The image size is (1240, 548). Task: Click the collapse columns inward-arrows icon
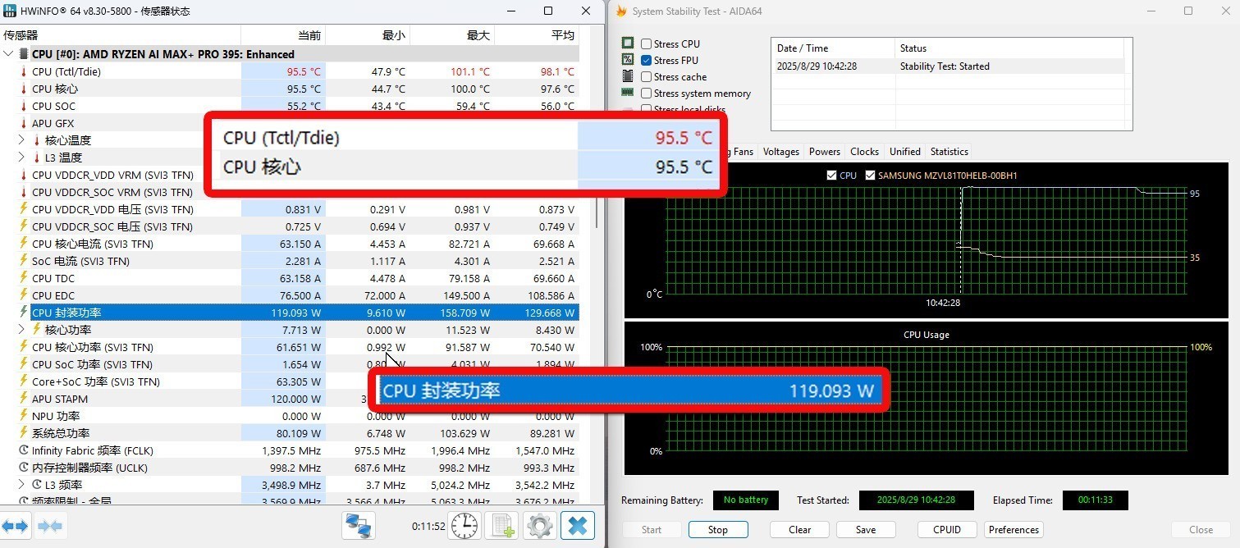pos(50,526)
